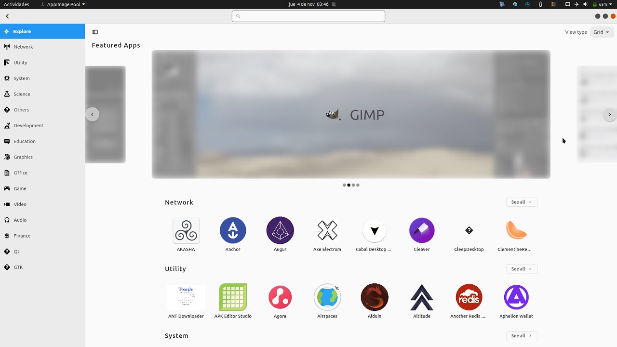This screenshot has width=617, height=347.
Task: Open the Airspaces app icon
Action: pos(327,297)
